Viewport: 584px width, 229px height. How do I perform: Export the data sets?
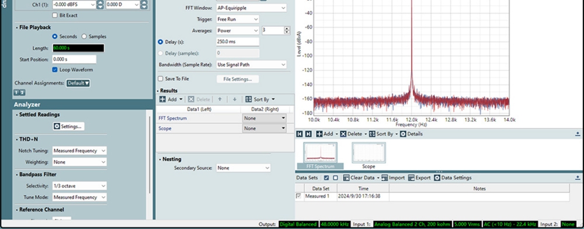click(419, 178)
